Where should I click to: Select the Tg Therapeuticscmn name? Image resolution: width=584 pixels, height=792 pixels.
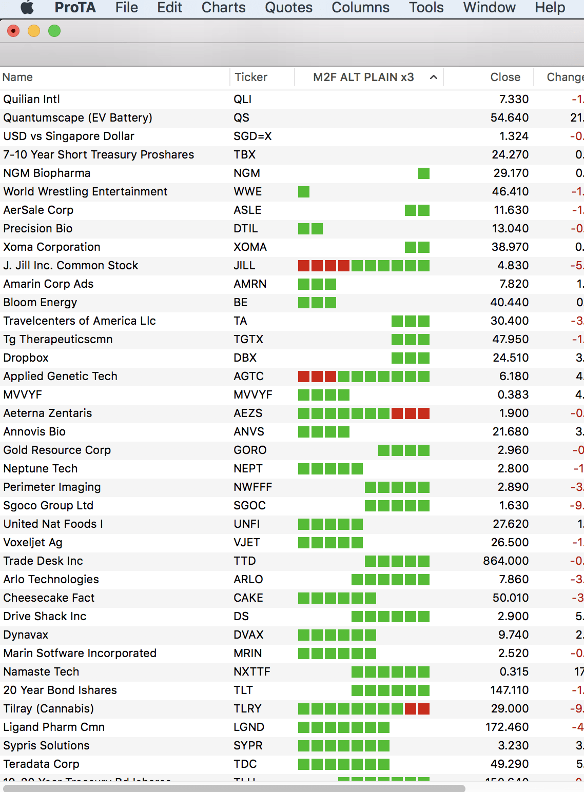click(57, 340)
